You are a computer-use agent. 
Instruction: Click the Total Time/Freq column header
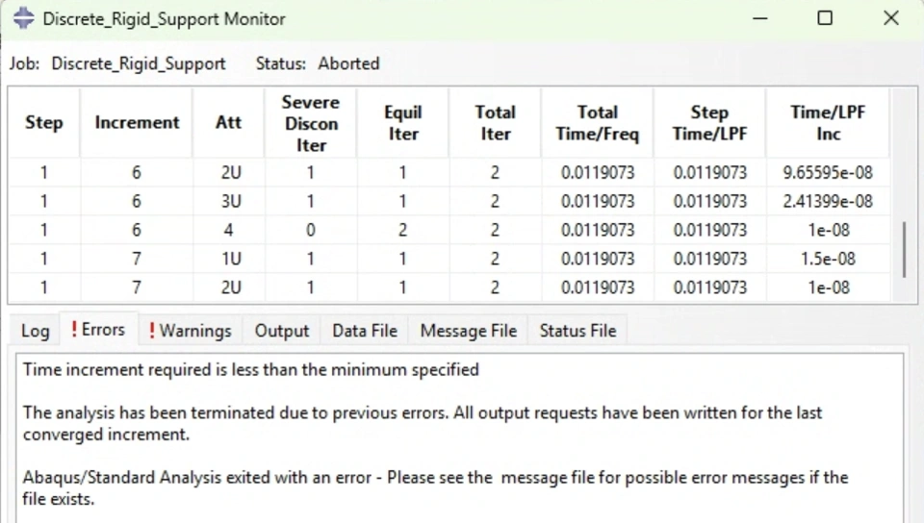pyautogui.click(x=597, y=123)
